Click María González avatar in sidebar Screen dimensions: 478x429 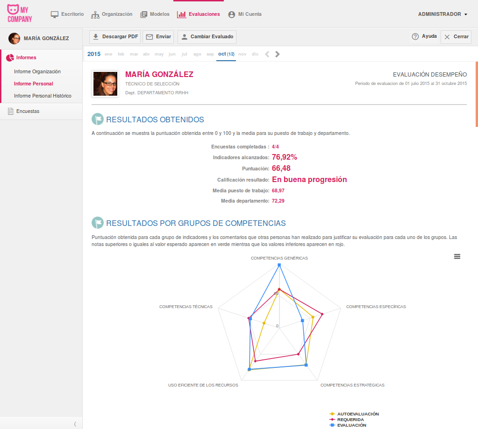(x=14, y=38)
